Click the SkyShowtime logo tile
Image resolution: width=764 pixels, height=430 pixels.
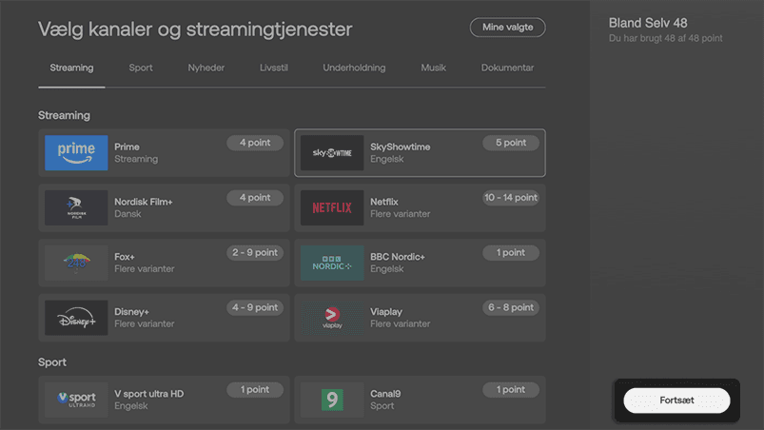(332, 153)
